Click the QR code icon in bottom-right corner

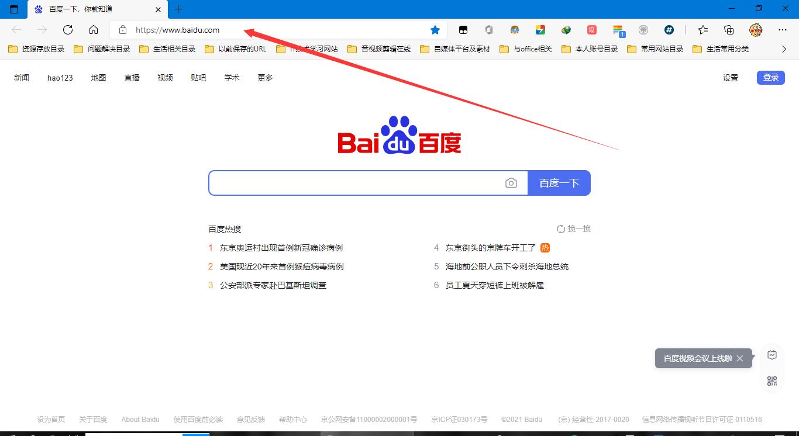point(772,380)
